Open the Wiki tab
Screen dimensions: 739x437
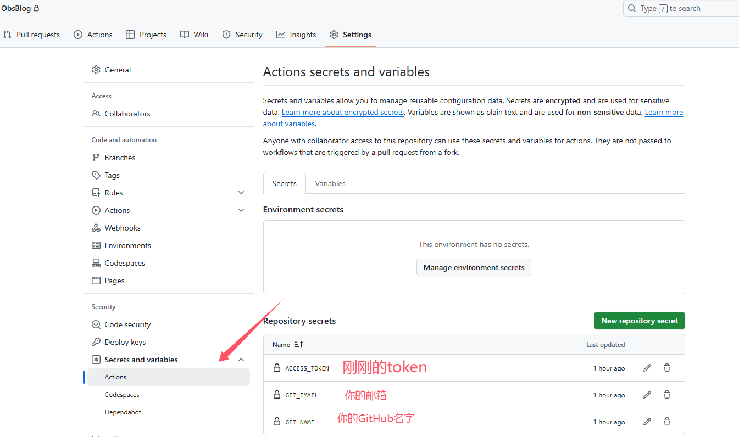click(195, 35)
